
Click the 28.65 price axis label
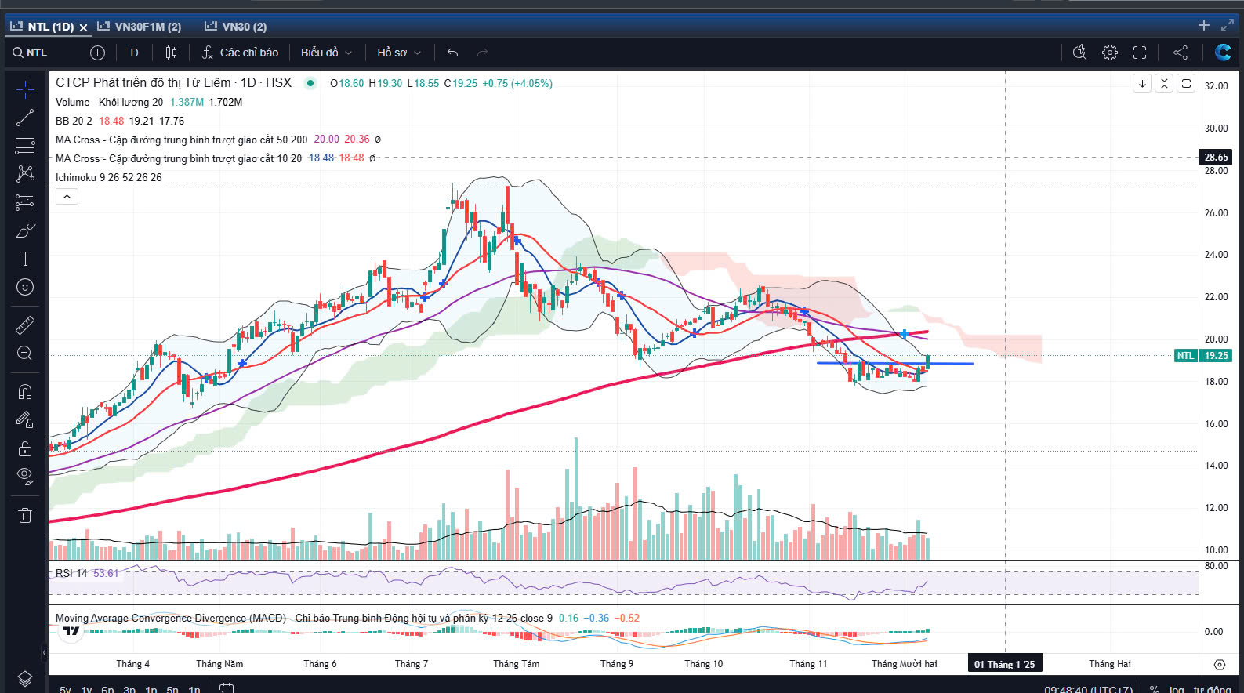(x=1216, y=157)
